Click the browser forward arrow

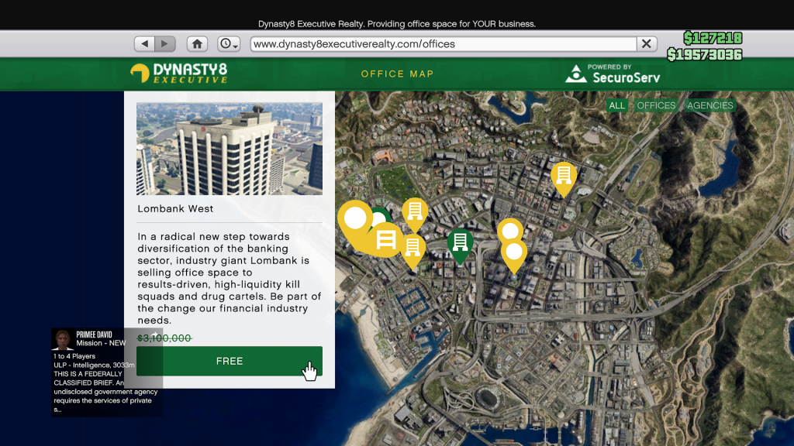165,44
